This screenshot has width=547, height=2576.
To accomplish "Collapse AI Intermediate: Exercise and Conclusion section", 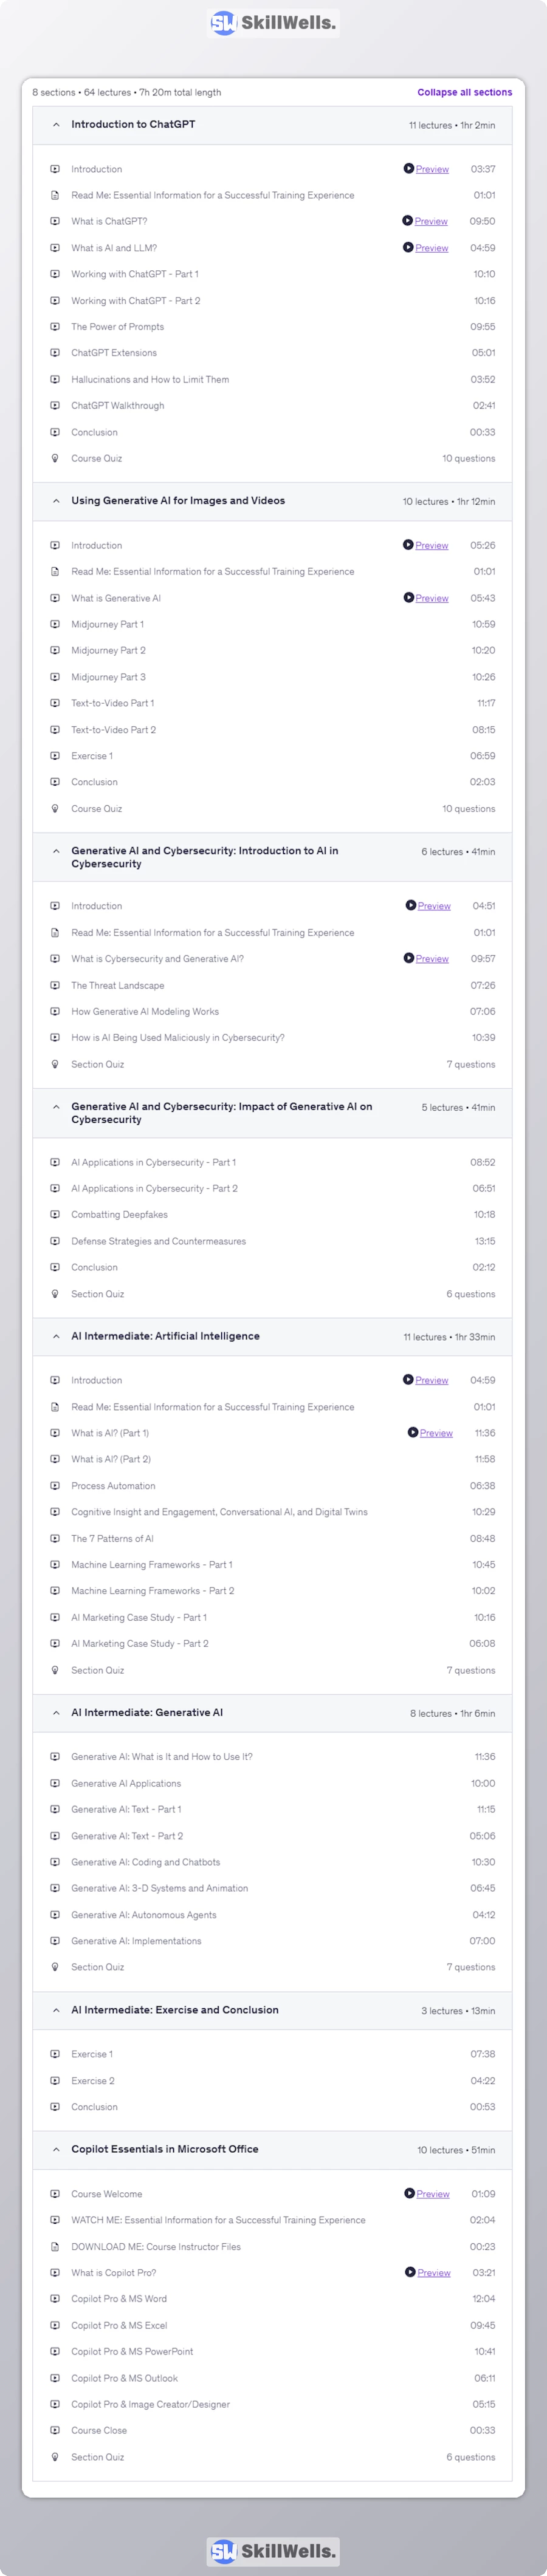I will tap(56, 2011).
